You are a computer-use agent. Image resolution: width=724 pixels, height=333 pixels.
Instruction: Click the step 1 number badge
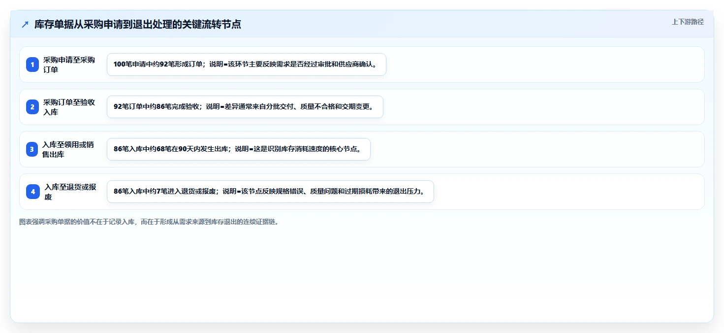(32, 65)
